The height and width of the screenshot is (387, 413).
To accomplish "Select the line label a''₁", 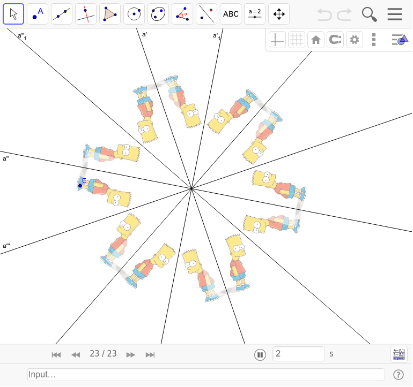I will tap(22, 36).
